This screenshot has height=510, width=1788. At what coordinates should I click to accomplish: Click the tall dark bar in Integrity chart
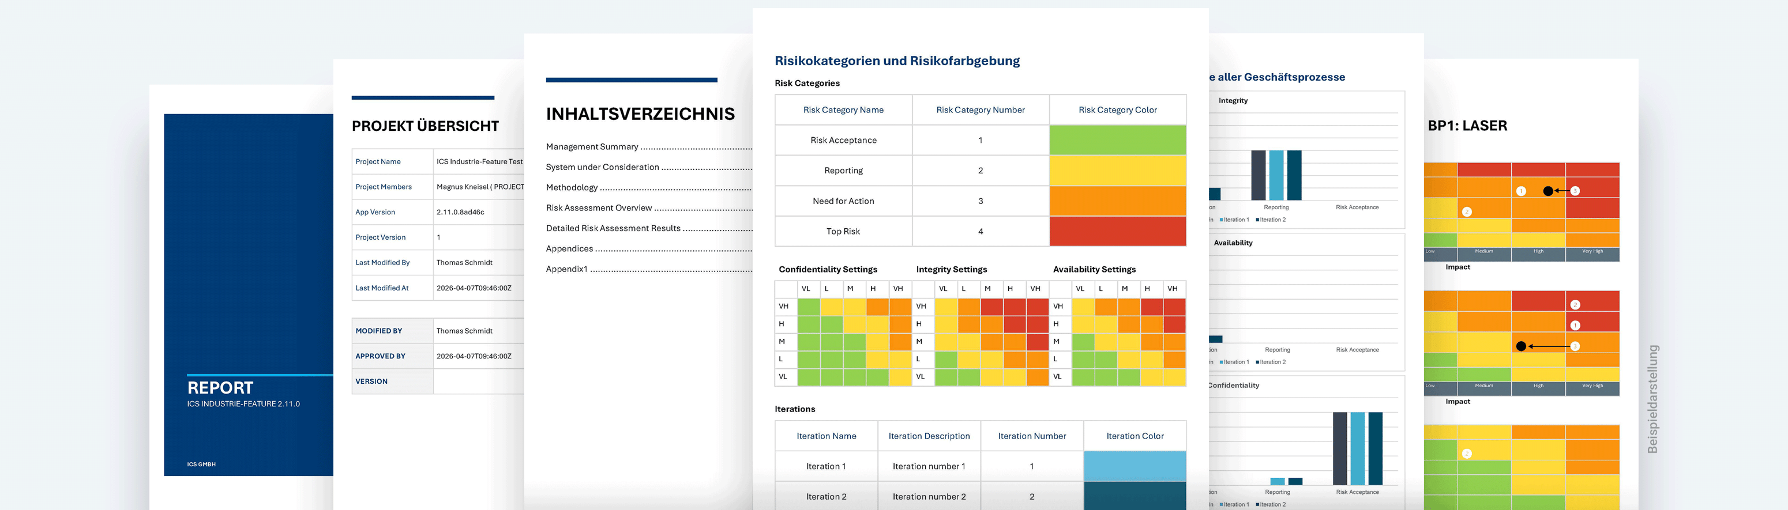[1258, 176]
